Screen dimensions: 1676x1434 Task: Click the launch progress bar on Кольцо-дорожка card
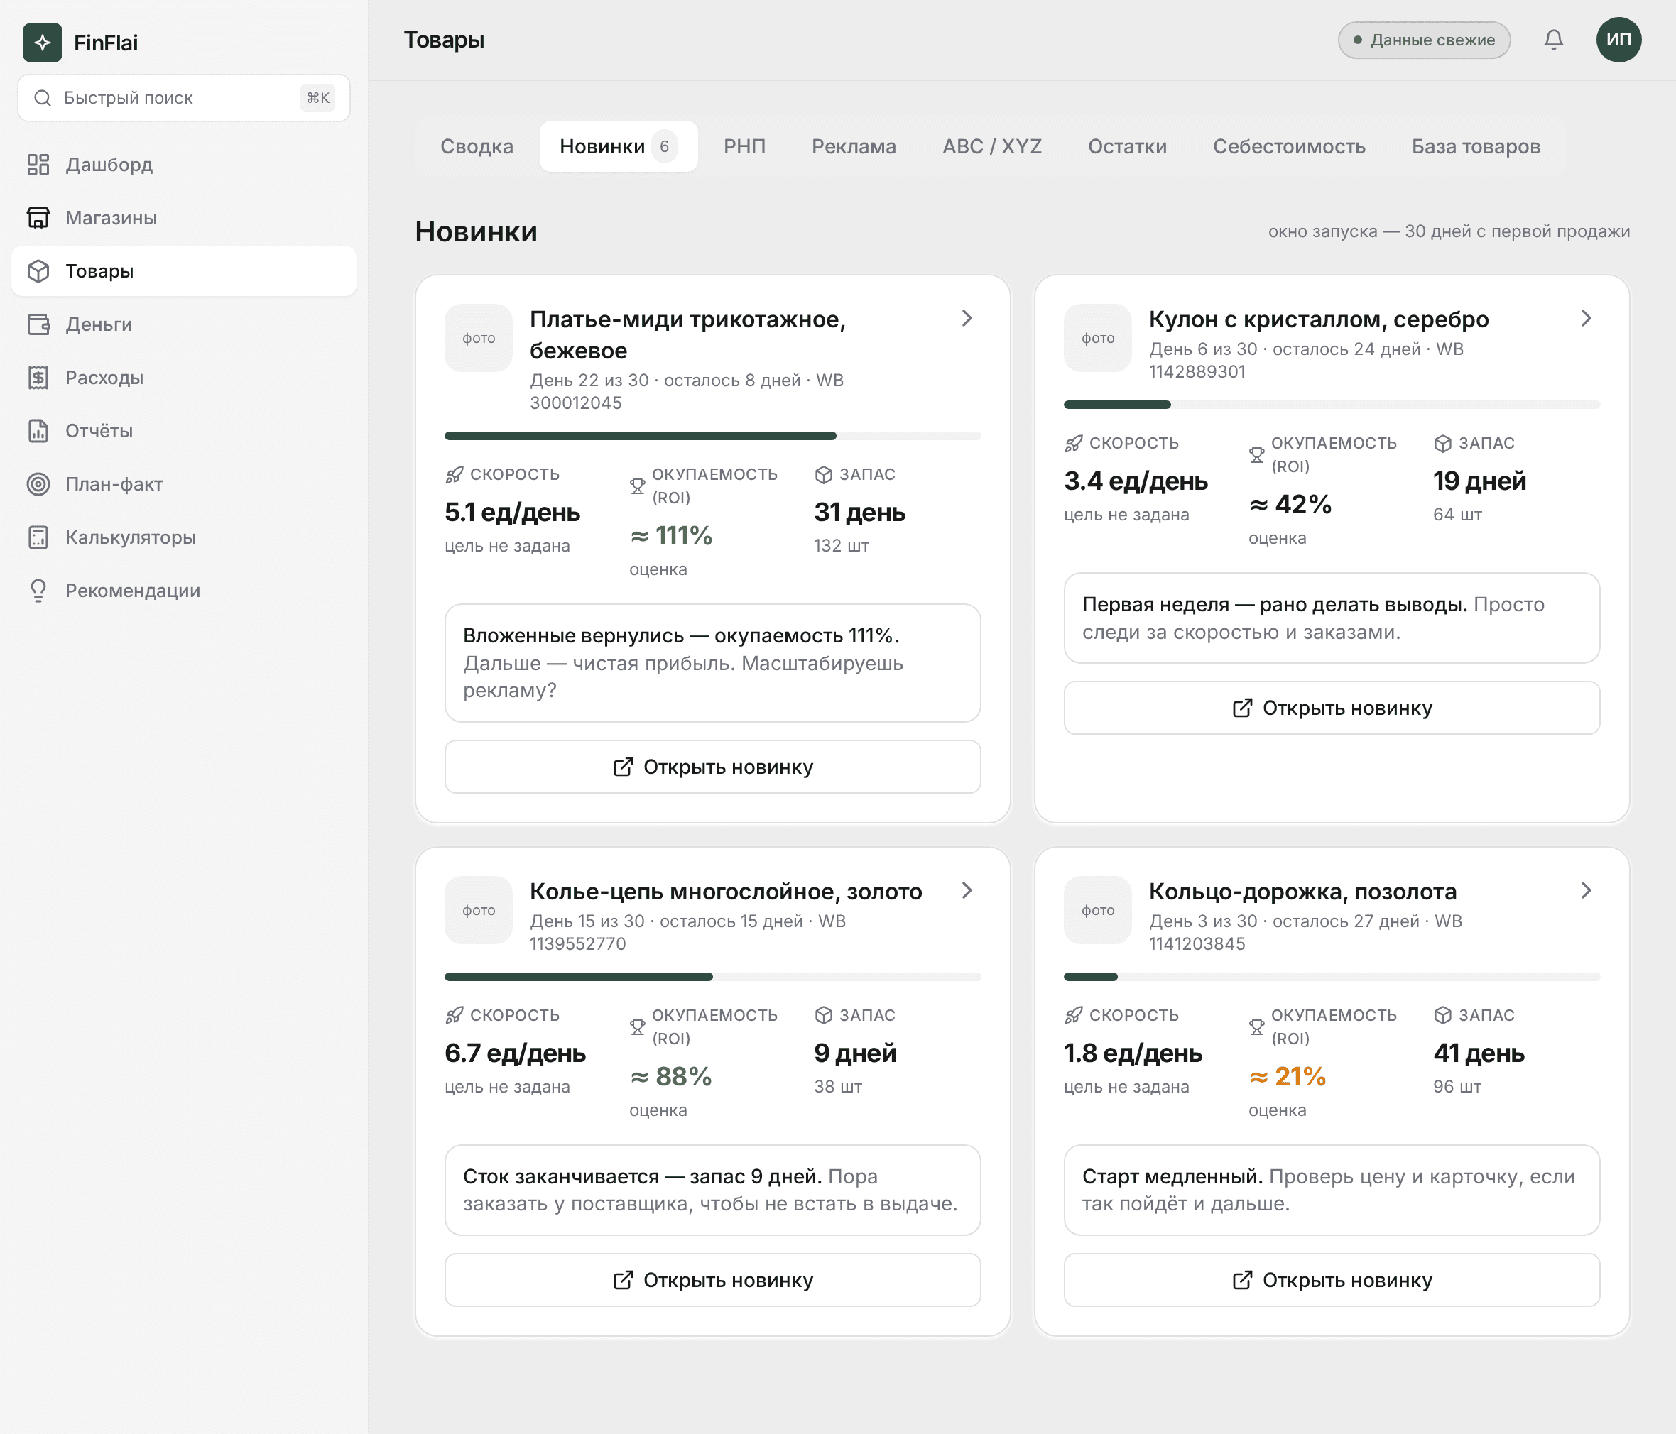click(x=1332, y=977)
